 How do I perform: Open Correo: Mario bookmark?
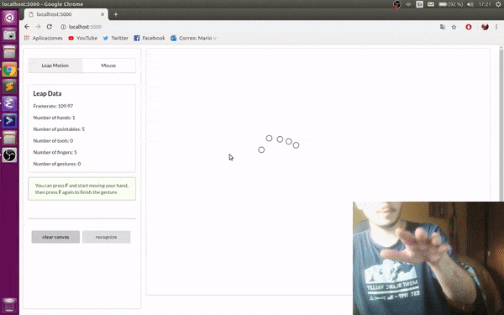click(x=195, y=38)
